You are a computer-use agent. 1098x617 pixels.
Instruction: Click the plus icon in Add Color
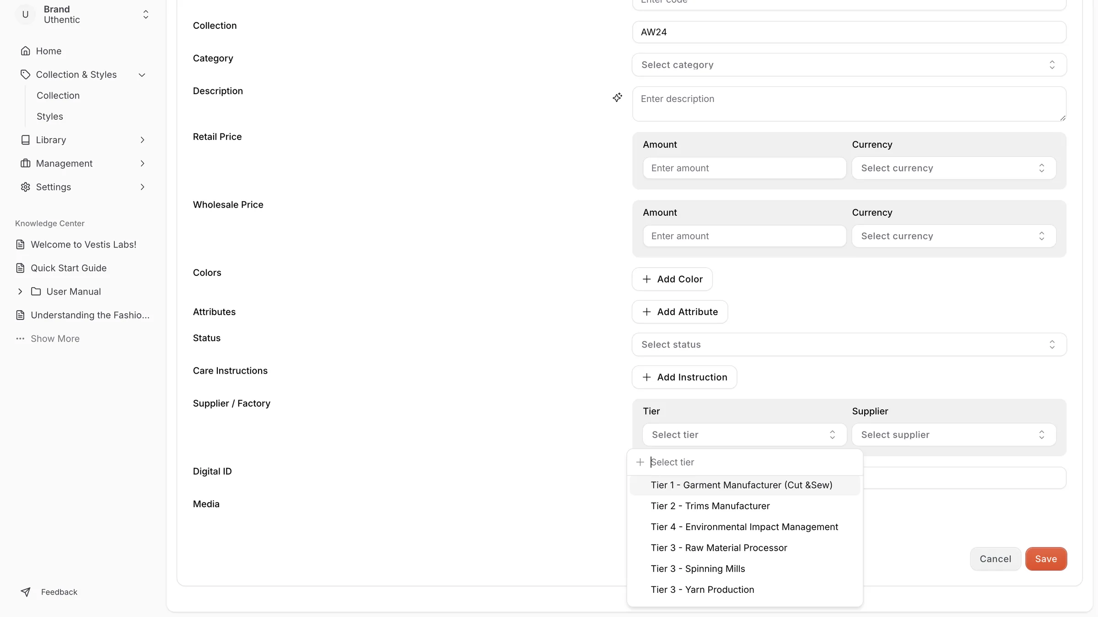(646, 279)
